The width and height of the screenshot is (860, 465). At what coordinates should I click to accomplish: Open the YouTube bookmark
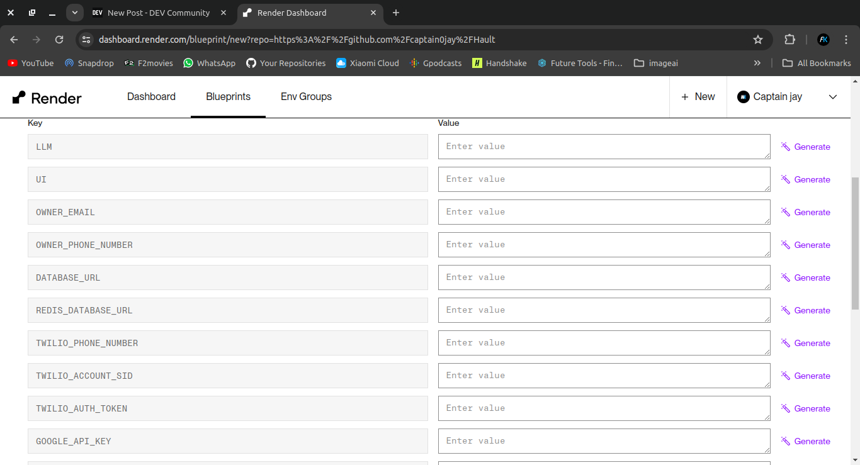[x=31, y=63]
